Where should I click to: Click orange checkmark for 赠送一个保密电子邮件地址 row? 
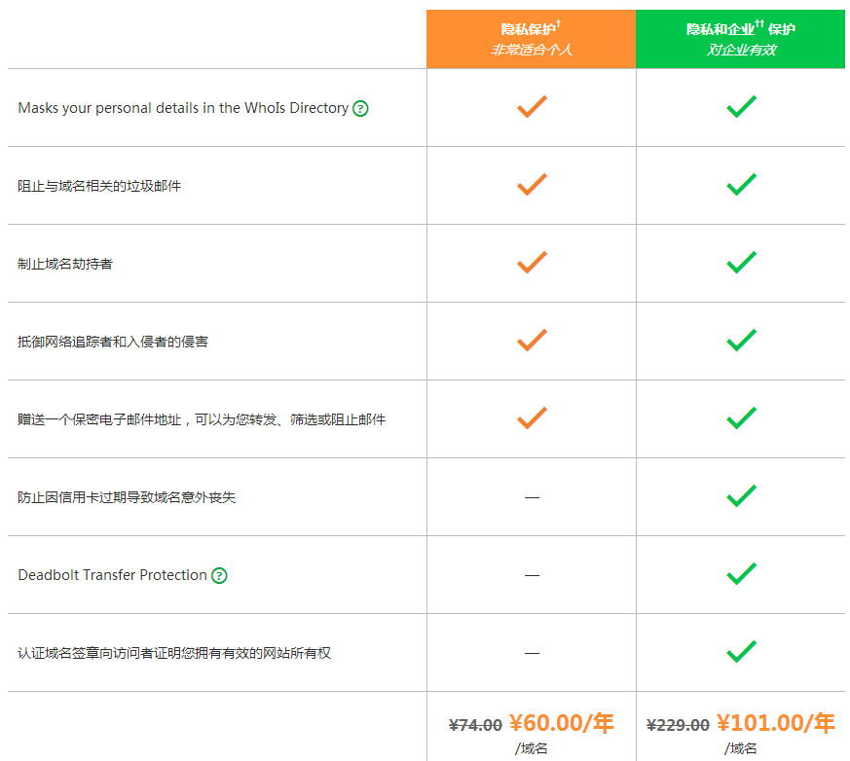532,418
